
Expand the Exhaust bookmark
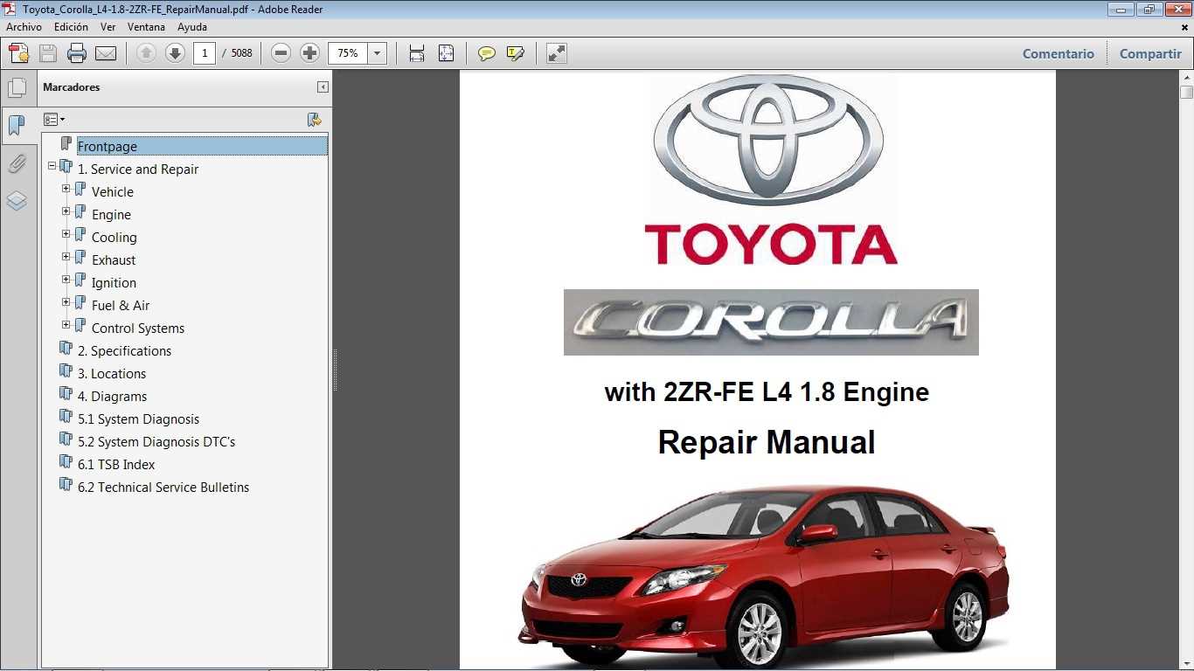point(66,256)
